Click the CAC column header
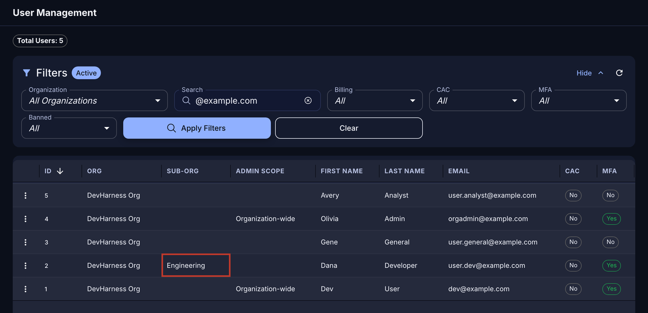This screenshot has height=313, width=648. tap(573, 171)
